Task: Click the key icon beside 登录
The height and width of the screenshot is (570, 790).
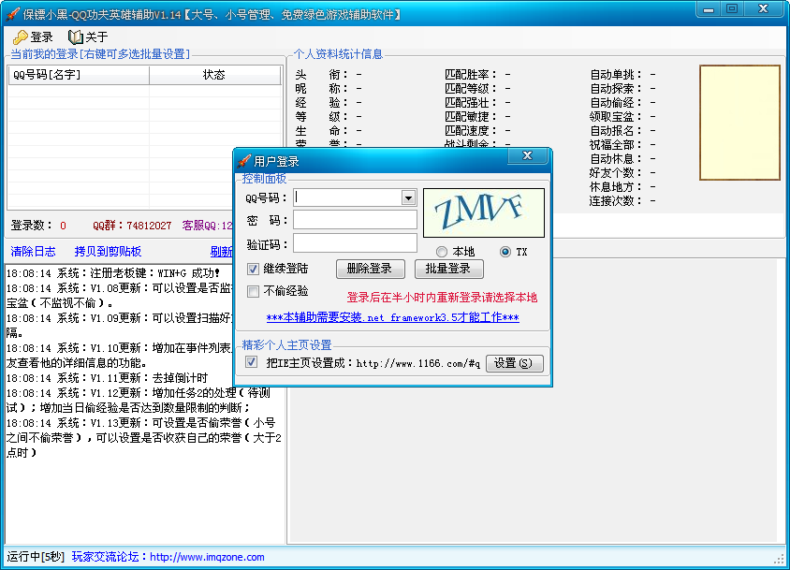Action: click(21, 37)
